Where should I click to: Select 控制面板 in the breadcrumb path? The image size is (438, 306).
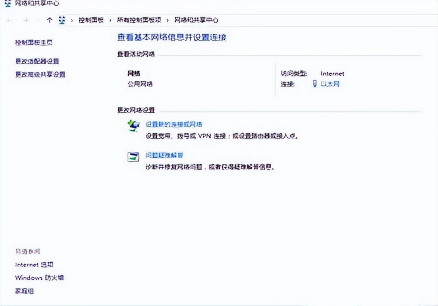point(91,20)
